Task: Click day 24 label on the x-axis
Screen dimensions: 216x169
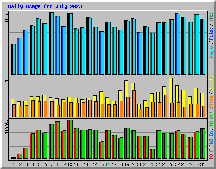Action: click(158, 164)
